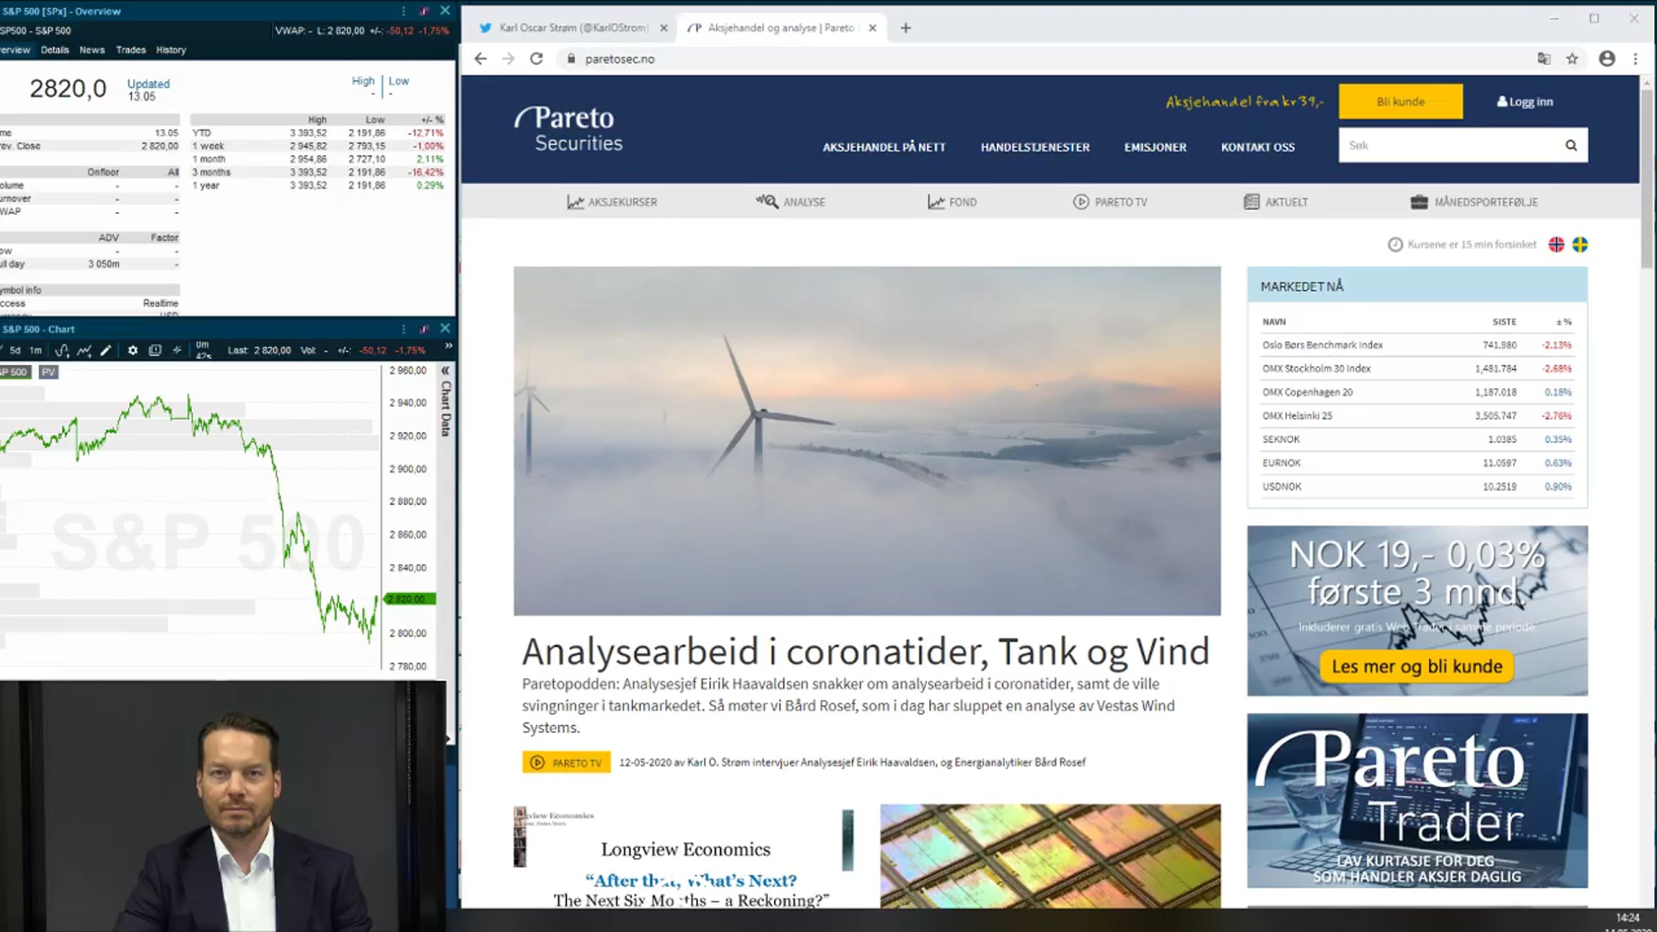Close the Karl Oscar Strøm browser tab
This screenshot has width=1657, height=932.
click(663, 28)
